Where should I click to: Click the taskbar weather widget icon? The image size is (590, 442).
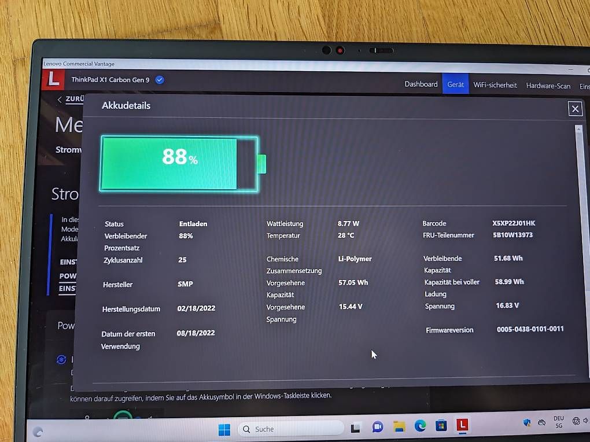click(38, 432)
